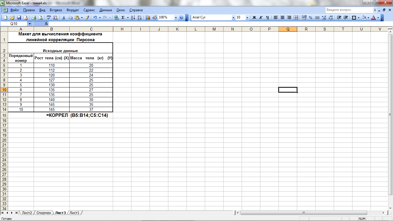Viewport: 393px width, 221px height.
Task: Apply Currency format icon
Action: [304, 18]
